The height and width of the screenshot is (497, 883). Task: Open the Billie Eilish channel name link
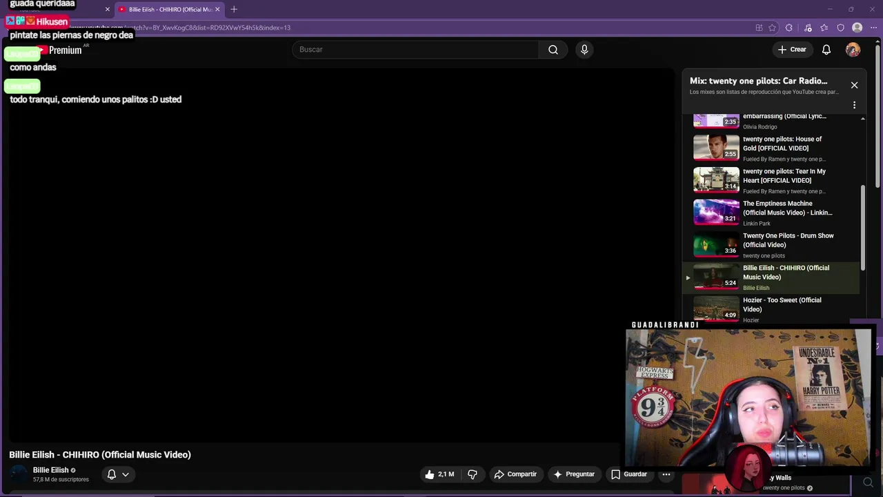50,470
